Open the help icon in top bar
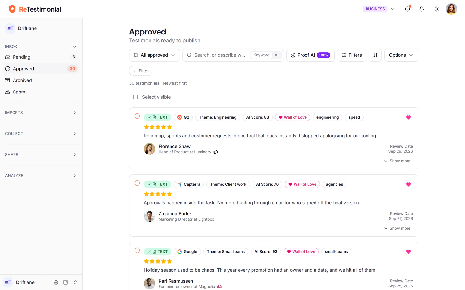 pos(408,9)
